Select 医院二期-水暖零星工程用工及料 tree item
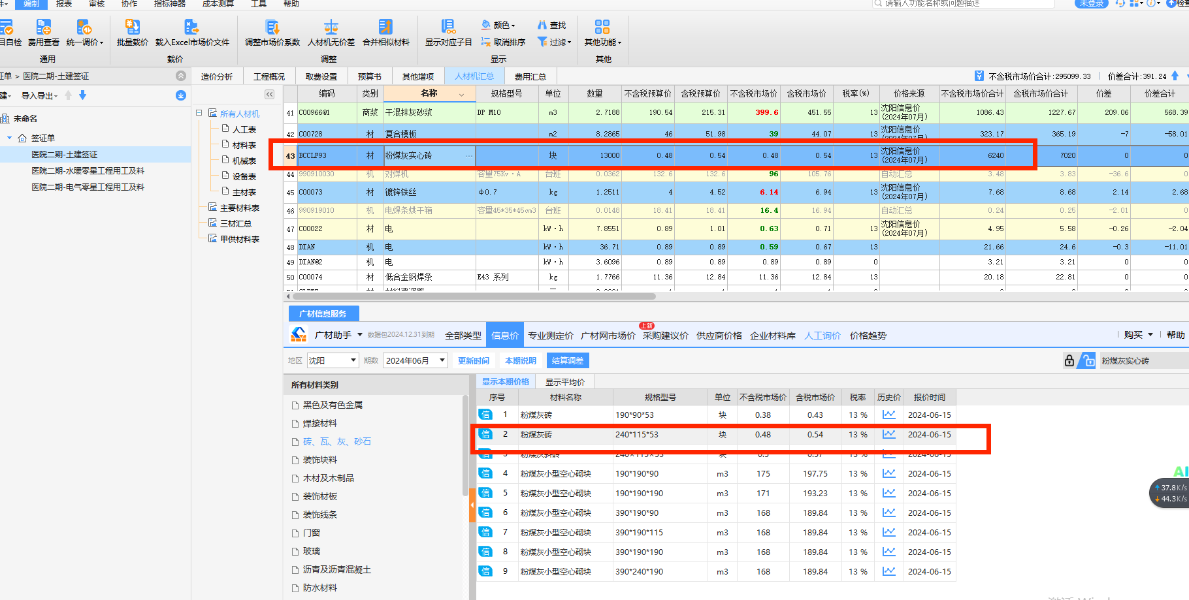Screen dimensions: 1189x600 (x=88, y=170)
